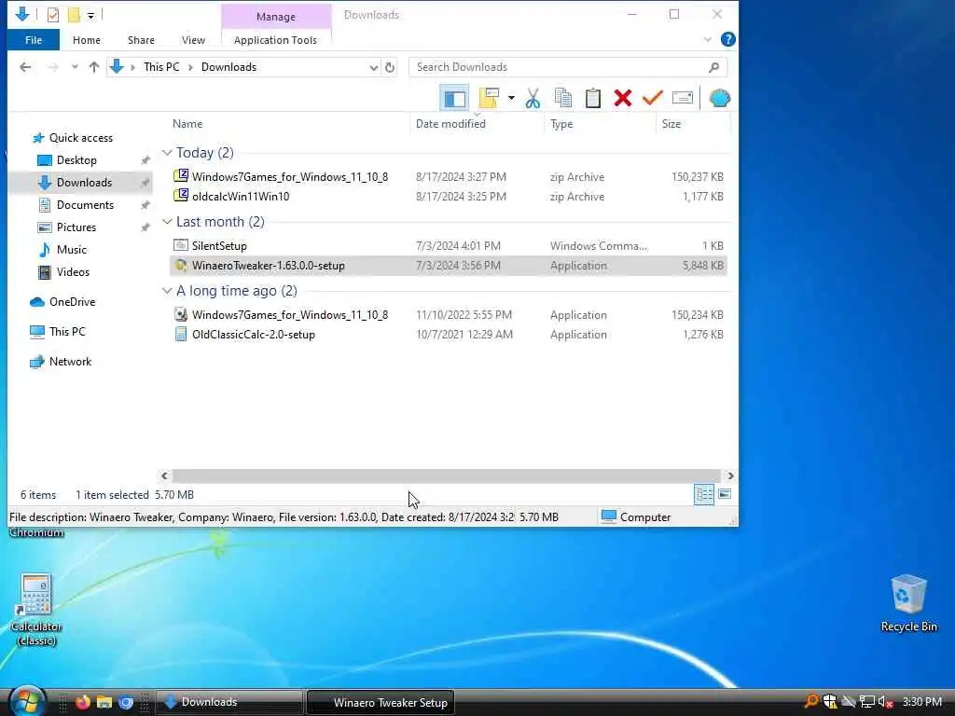Refresh the Downloads folder view
Image resolution: width=955 pixels, height=716 pixels.
pyautogui.click(x=390, y=67)
